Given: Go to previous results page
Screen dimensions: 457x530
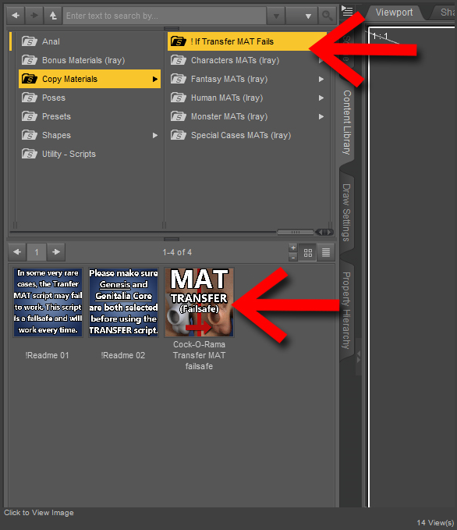Looking at the screenshot, I should tap(17, 252).
